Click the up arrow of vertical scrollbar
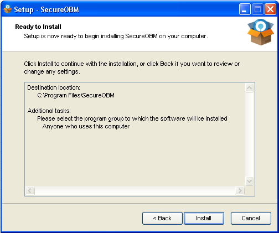The image size is (279, 233). (249, 87)
